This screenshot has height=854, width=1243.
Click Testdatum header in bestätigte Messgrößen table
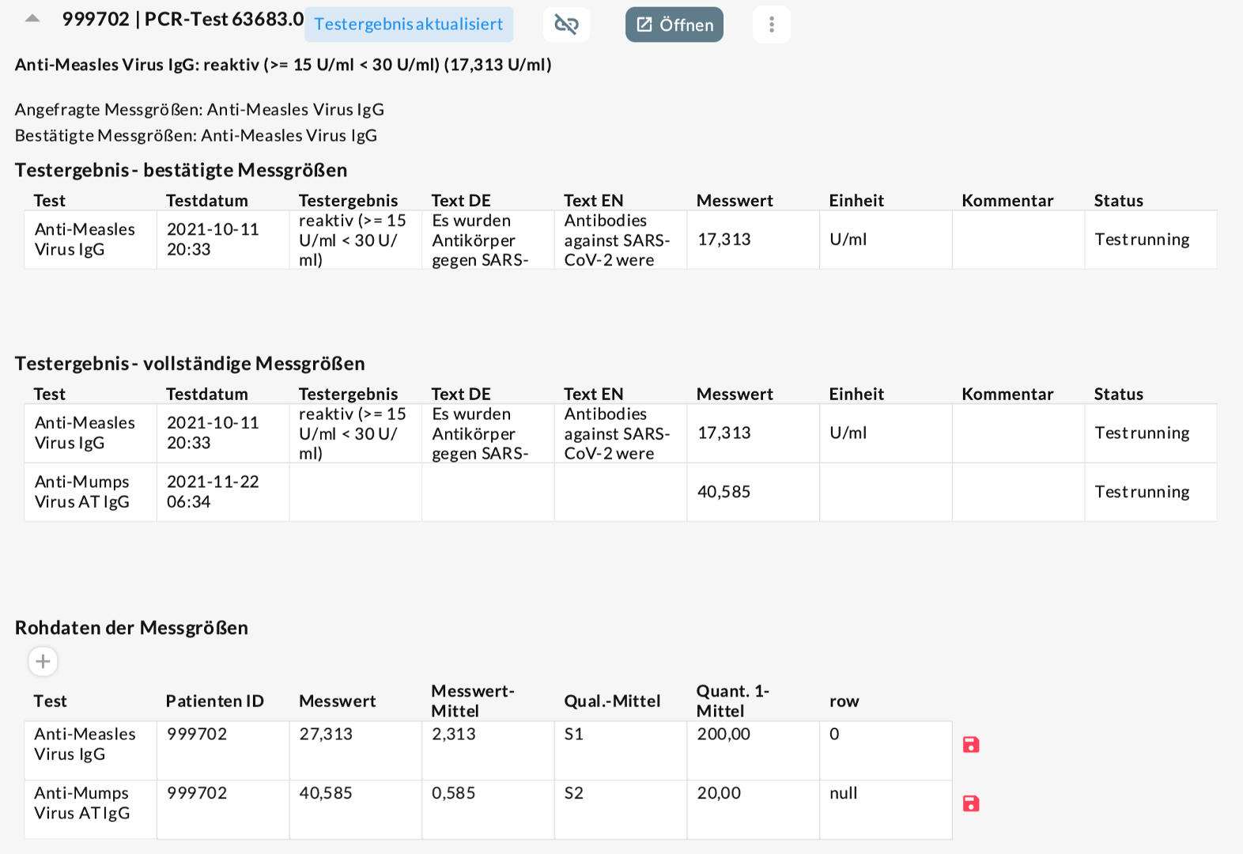click(x=207, y=201)
